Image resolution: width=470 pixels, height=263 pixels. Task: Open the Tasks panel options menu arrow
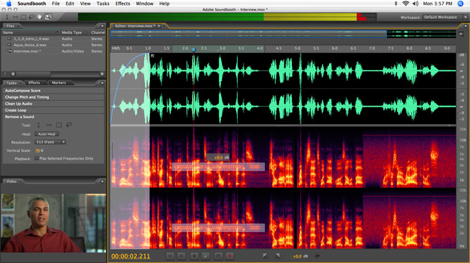pos(102,82)
